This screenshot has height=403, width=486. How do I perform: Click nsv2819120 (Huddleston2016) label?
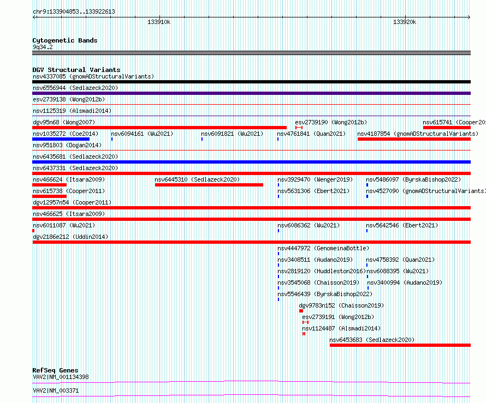(x=322, y=271)
